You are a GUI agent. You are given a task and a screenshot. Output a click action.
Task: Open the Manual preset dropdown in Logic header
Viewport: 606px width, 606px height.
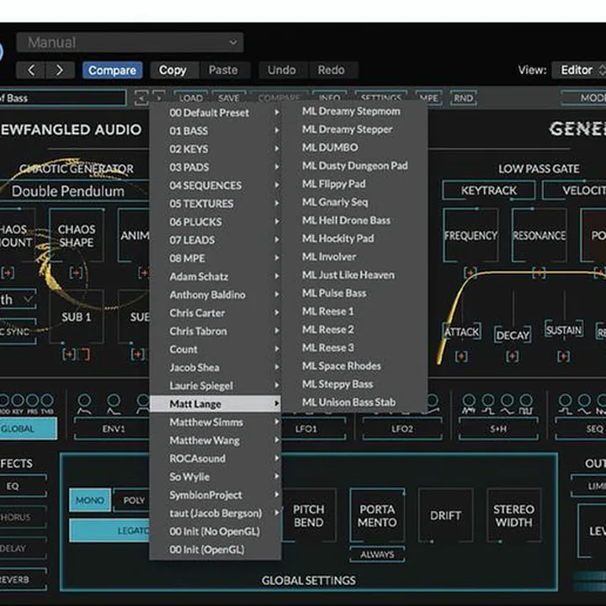(x=130, y=42)
